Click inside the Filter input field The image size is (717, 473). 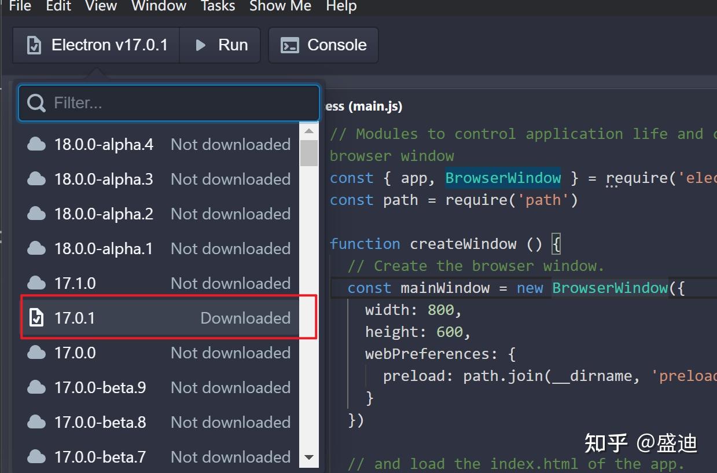(x=168, y=102)
